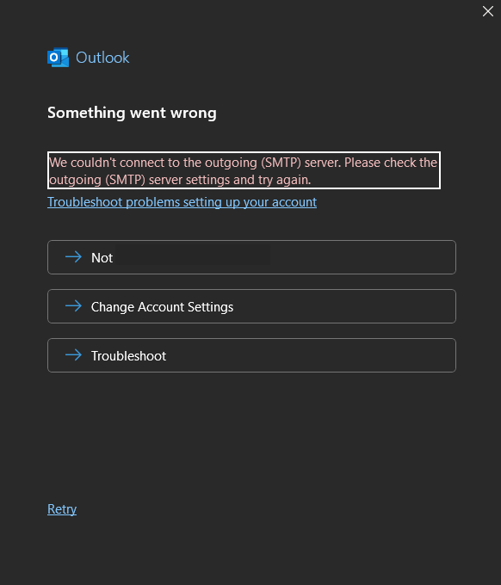This screenshot has height=585, width=501.
Task: Close the Outlook error dialog
Action: pyautogui.click(x=487, y=11)
